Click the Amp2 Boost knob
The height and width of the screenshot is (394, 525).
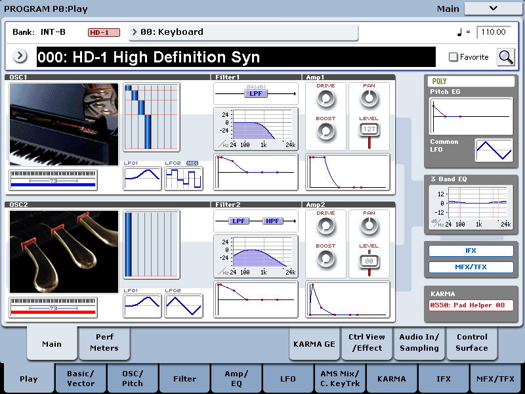click(x=325, y=259)
